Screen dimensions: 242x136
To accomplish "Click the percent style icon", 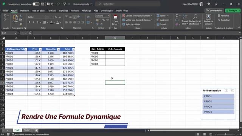I will point(103,20).
